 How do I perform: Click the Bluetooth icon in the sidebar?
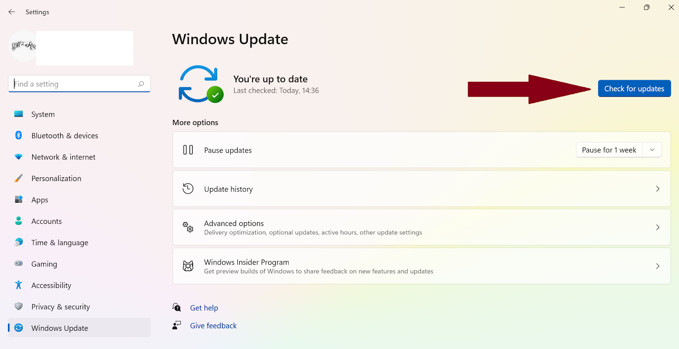(x=19, y=135)
